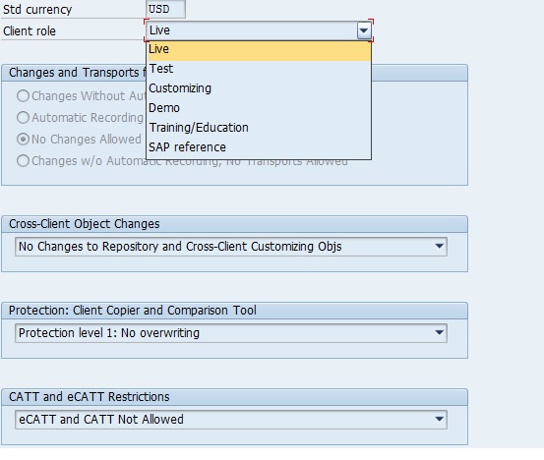Select Live in Client role list
This screenshot has width=544, height=460.
(259, 50)
